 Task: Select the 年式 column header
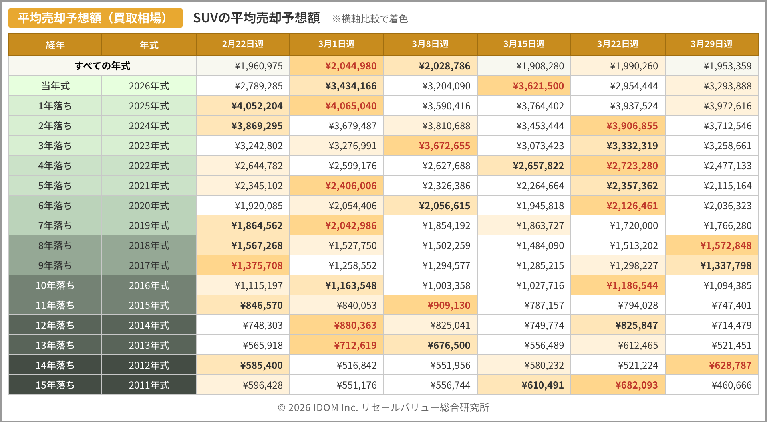pyautogui.click(x=149, y=45)
